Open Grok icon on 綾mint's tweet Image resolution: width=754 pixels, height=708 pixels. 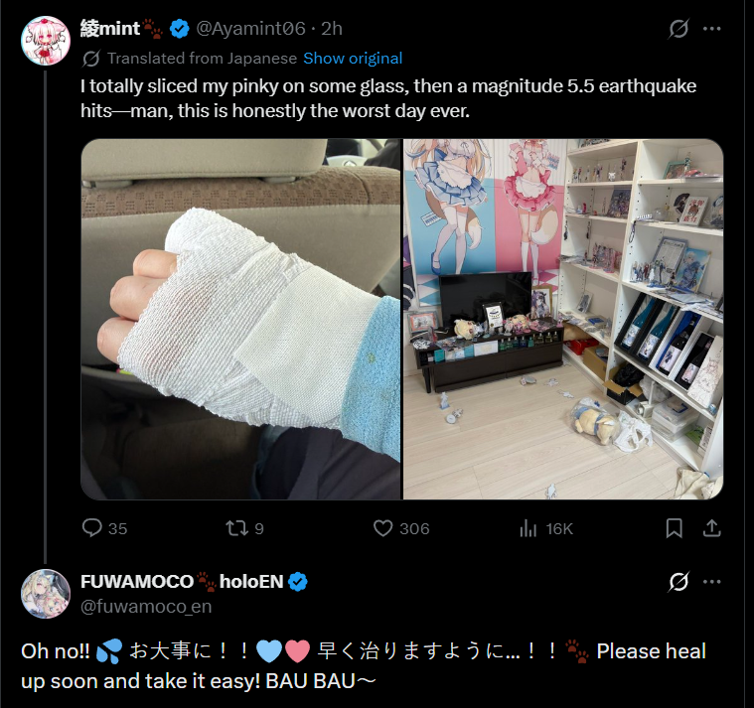coord(679,29)
